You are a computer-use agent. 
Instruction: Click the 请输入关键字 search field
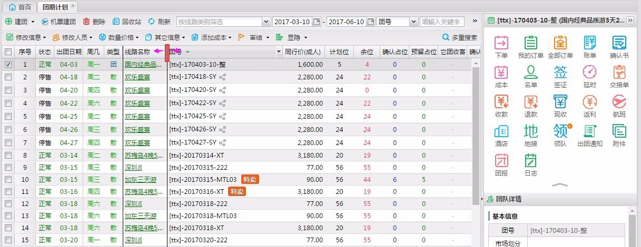[441, 22]
